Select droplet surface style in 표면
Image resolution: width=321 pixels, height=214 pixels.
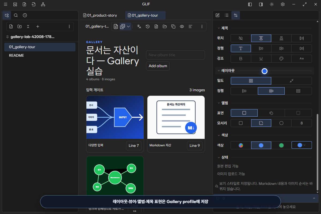(x=271, y=113)
